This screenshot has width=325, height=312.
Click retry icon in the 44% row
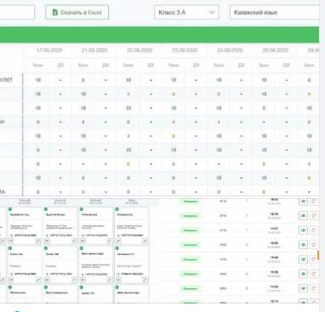pos(314,259)
